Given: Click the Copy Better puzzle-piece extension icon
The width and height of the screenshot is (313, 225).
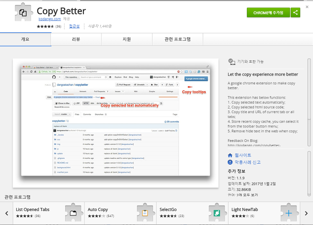Looking at the screenshot, I should (x=23, y=12).
